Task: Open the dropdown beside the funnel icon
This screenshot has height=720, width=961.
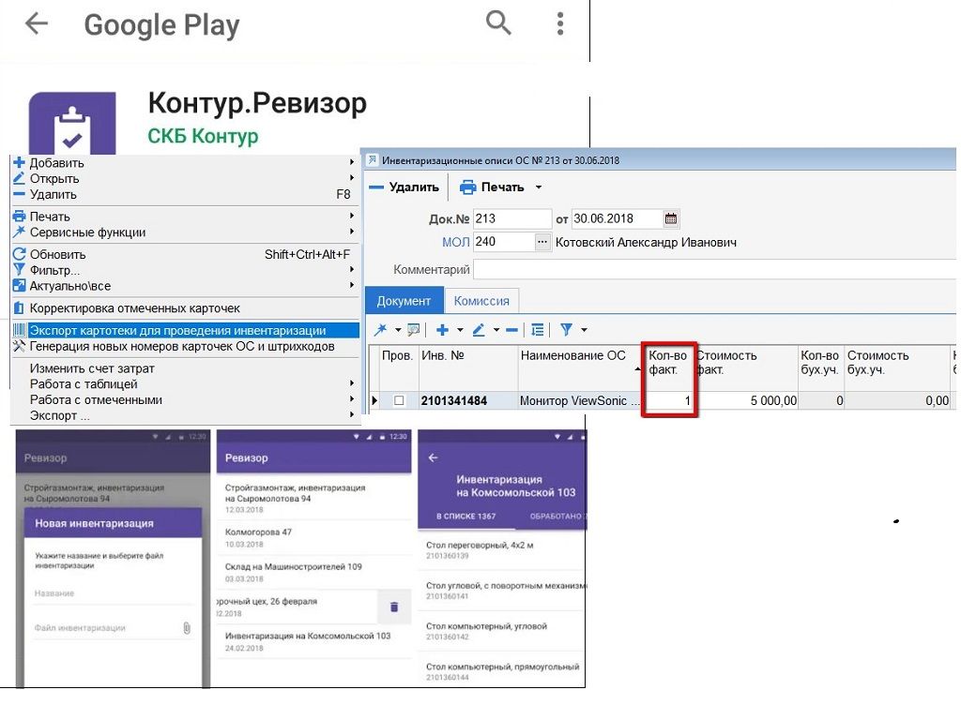Action: tap(584, 330)
